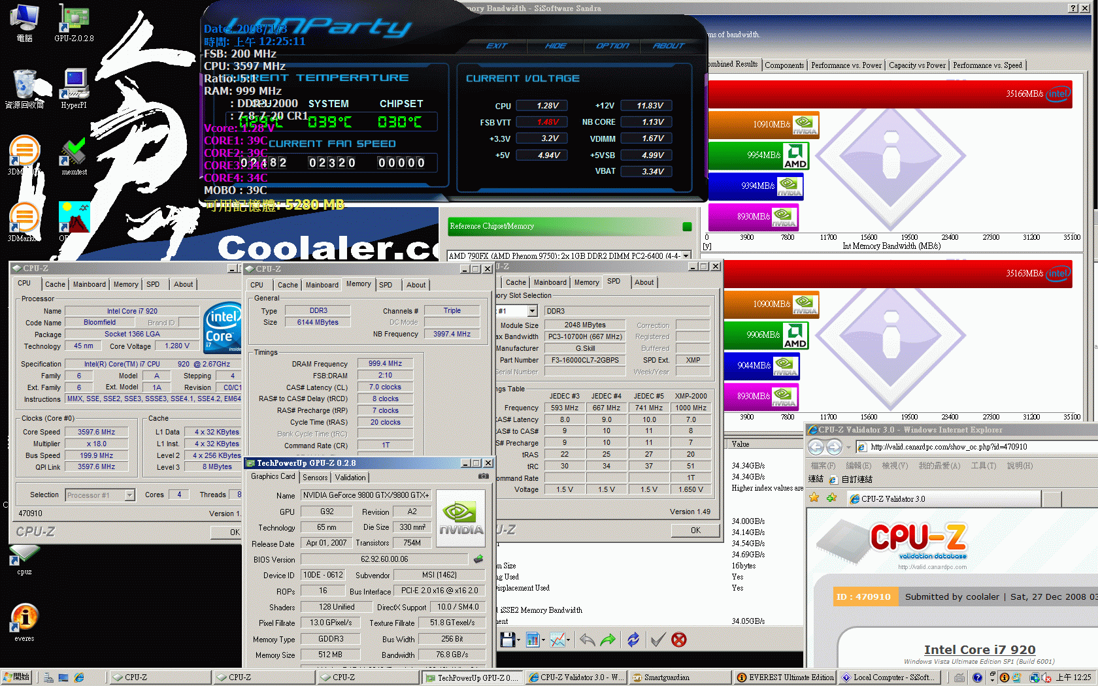Click HIDE in the LANParty window
The width and height of the screenshot is (1098, 686).
click(556, 46)
